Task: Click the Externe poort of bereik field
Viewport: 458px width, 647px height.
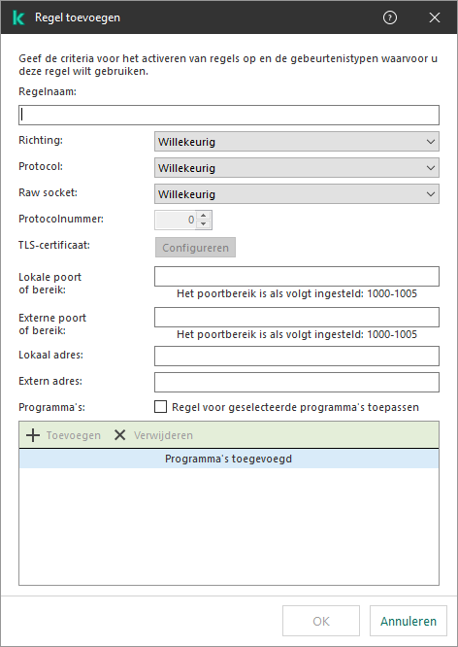Action: coord(297,318)
